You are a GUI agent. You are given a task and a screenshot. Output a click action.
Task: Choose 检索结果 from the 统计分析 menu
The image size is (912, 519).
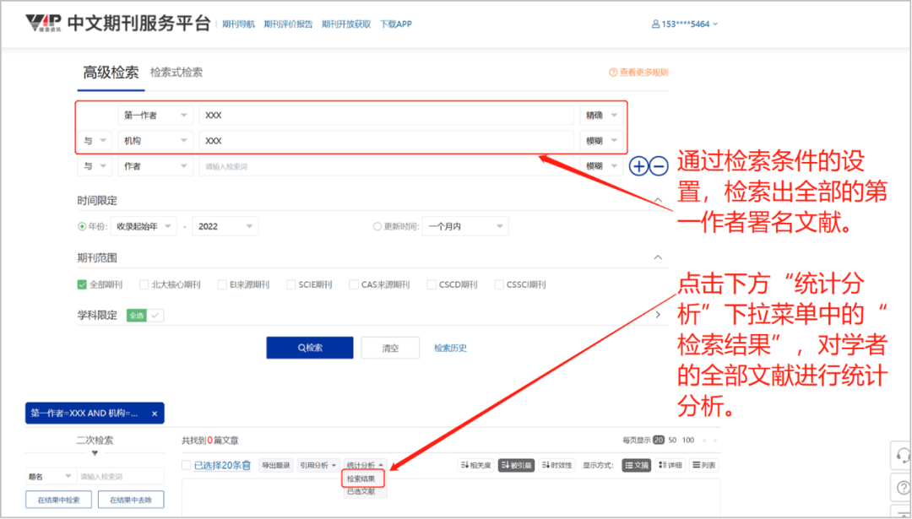coord(363,478)
